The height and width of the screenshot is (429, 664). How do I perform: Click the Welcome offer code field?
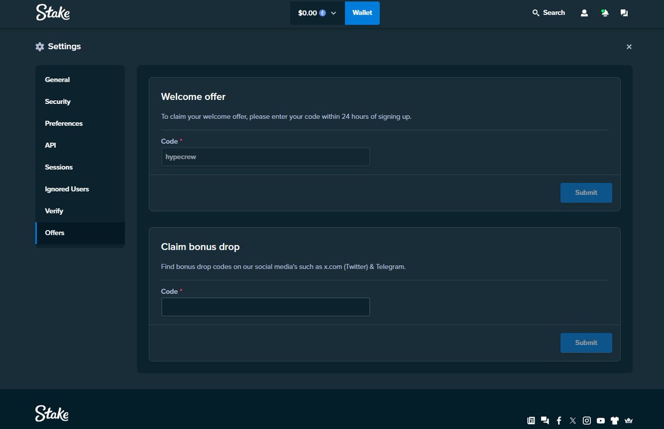[x=266, y=157]
